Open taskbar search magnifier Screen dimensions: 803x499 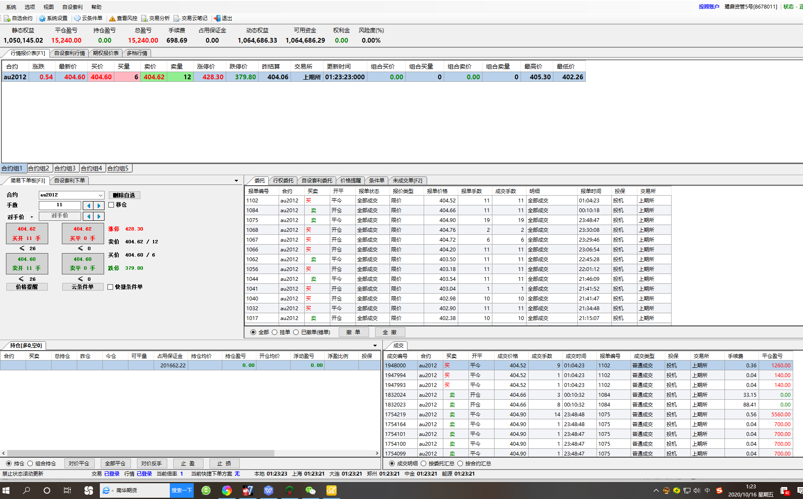point(26,490)
